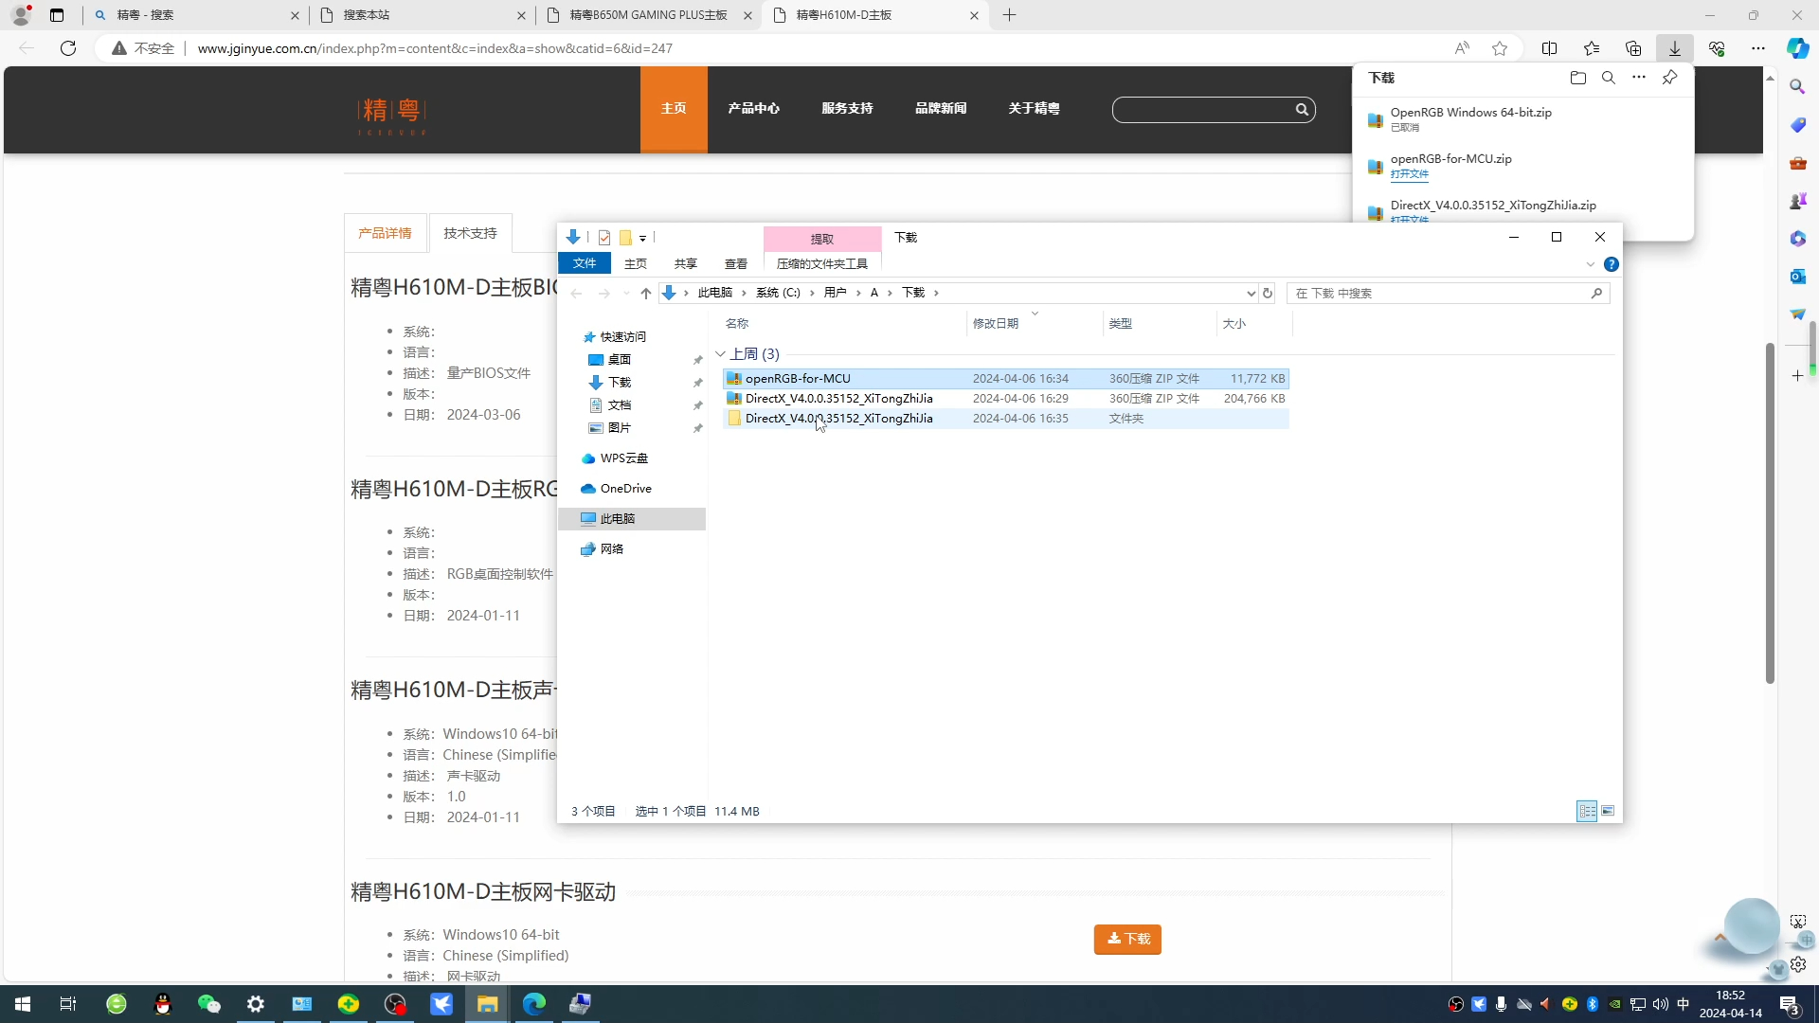Sort by 修改日期 column header
Image resolution: width=1819 pixels, height=1023 pixels.
point(1035,324)
